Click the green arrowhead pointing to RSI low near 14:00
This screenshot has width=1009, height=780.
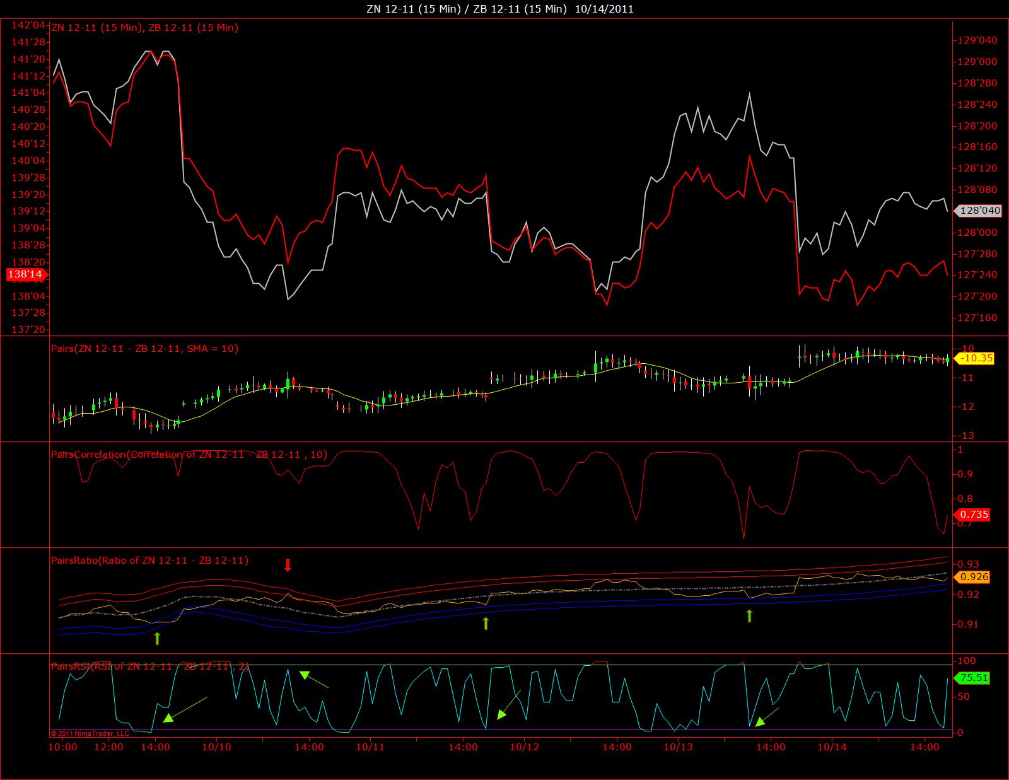[x=168, y=717]
